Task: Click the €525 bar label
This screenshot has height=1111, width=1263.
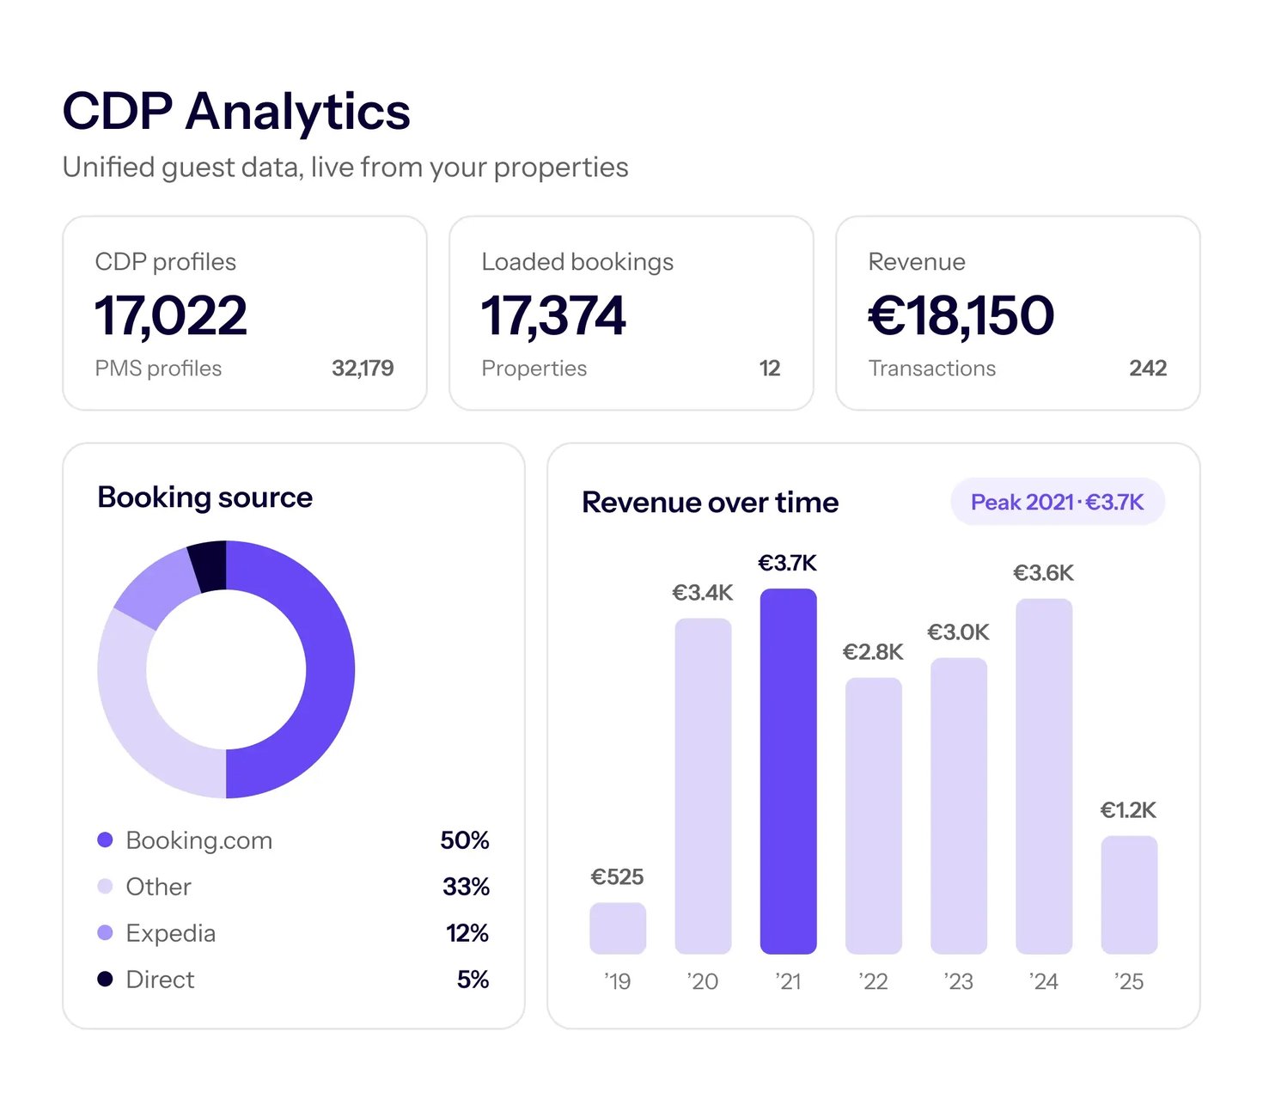Action: click(x=618, y=877)
